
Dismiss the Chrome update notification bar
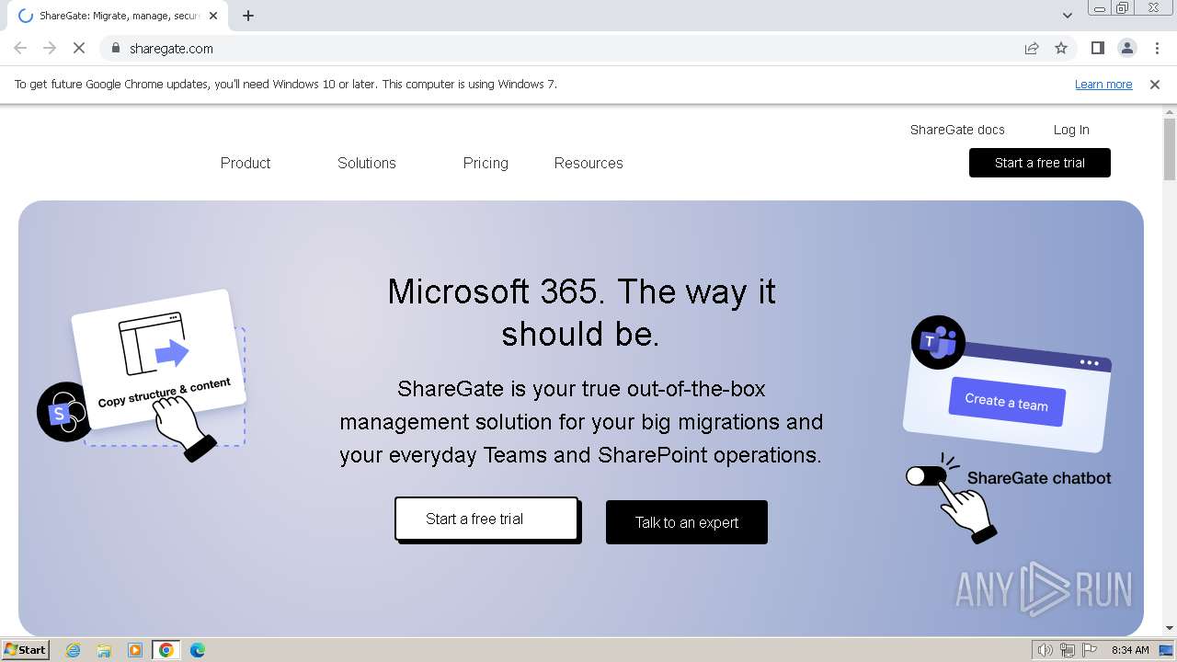tap(1155, 84)
